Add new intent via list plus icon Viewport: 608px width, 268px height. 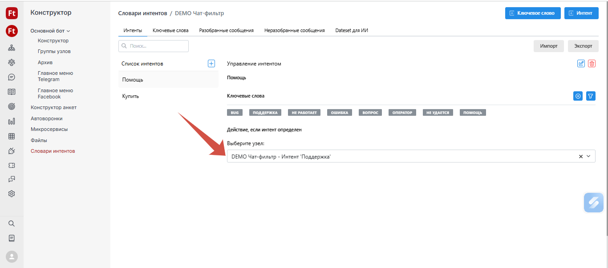point(211,64)
